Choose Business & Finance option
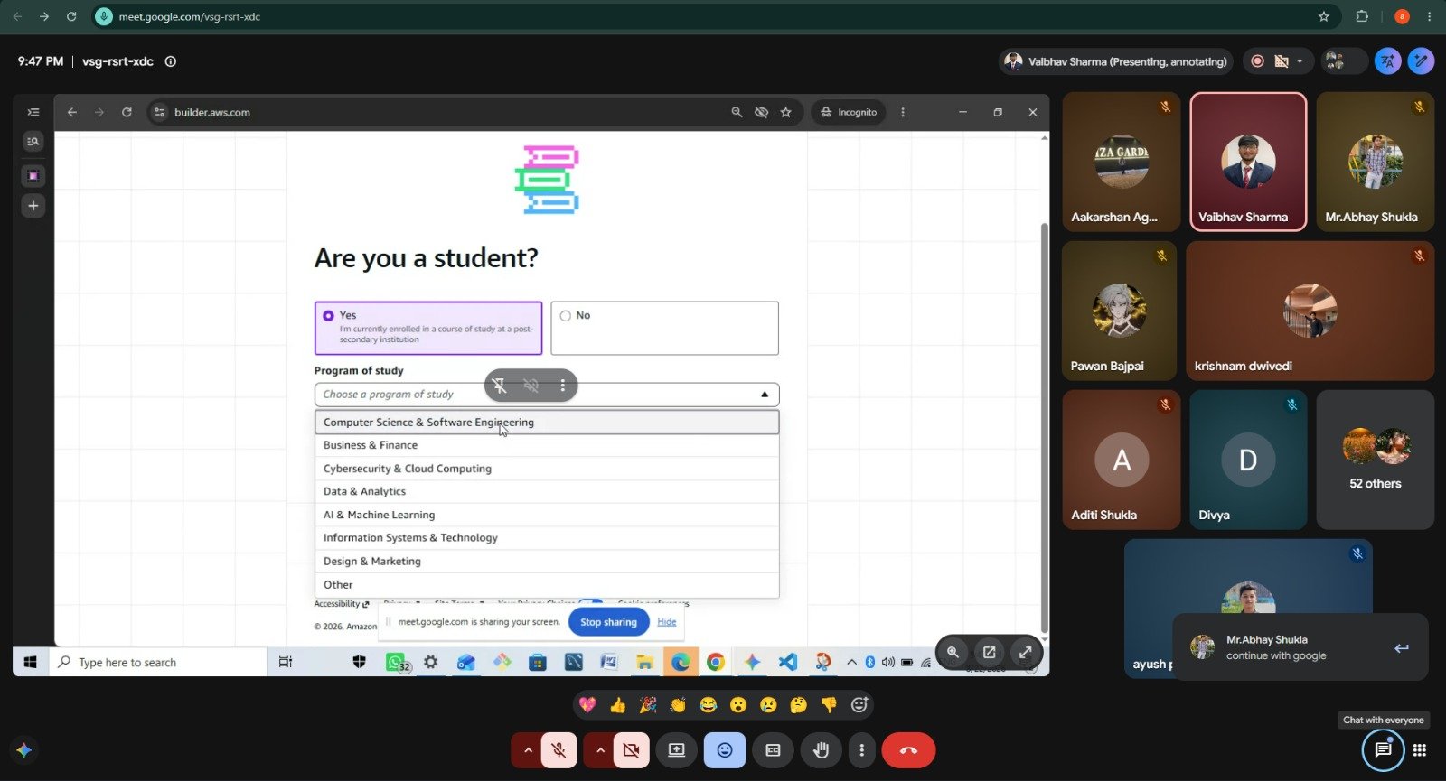 [547, 445]
